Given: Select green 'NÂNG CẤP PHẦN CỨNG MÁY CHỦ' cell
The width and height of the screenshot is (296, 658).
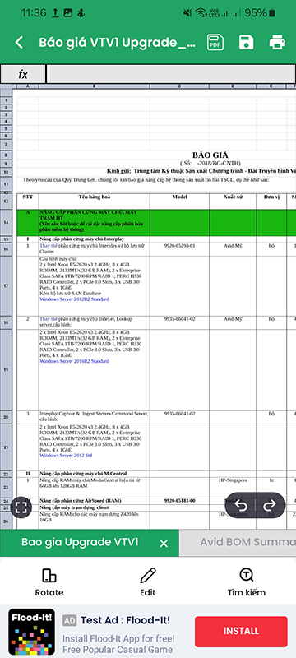Looking at the screenshot, I should pos(95,222).
